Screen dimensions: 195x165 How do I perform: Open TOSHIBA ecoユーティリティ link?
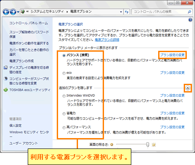tap(30, 90)
